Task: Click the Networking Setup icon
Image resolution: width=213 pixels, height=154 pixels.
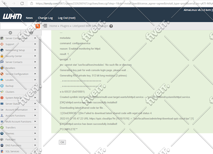Action: click(2, 50)
